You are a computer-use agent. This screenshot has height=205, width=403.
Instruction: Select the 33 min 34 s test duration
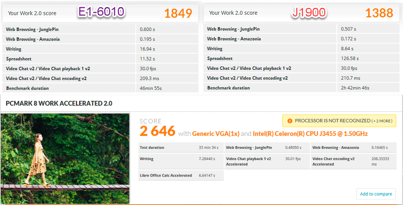pyautogui.click(x=209, y=148)
